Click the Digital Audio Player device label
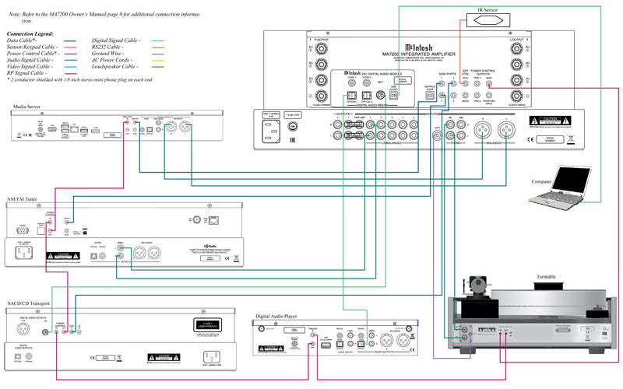The image size is (623, 389). pyautogui.click(x=280, y=316)
